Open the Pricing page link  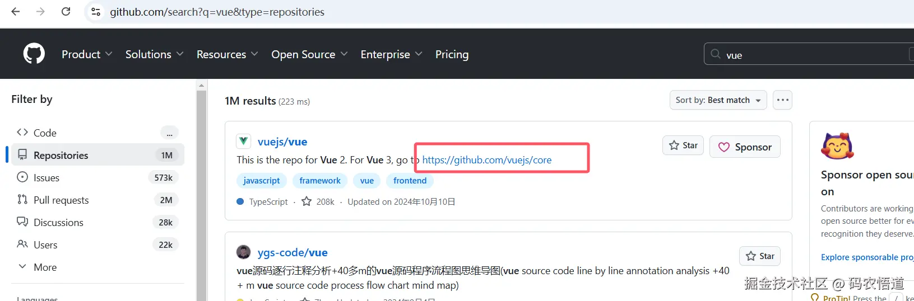point(452,54)
